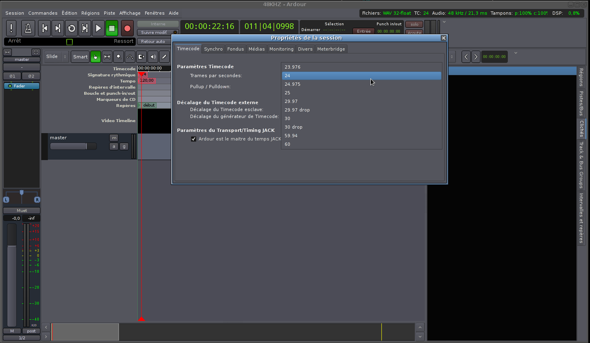Go to session end

click(58, 28)
